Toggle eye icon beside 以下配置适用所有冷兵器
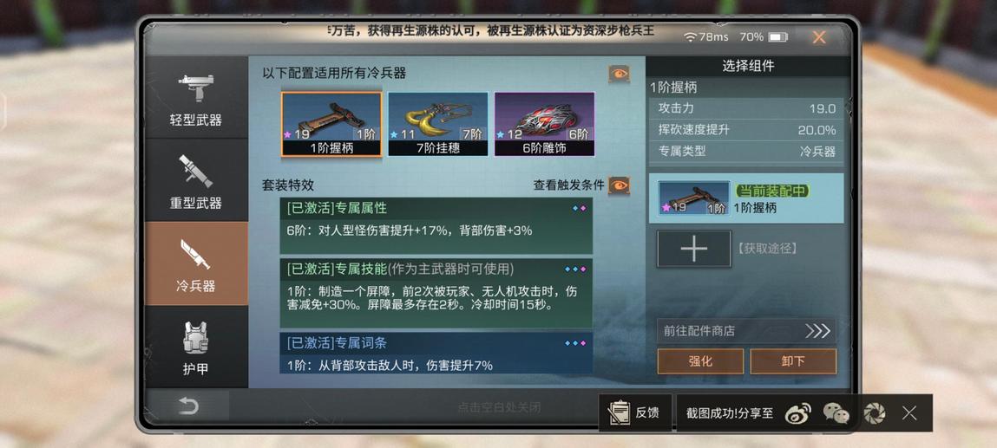The image size is (997, 448). 619,75
